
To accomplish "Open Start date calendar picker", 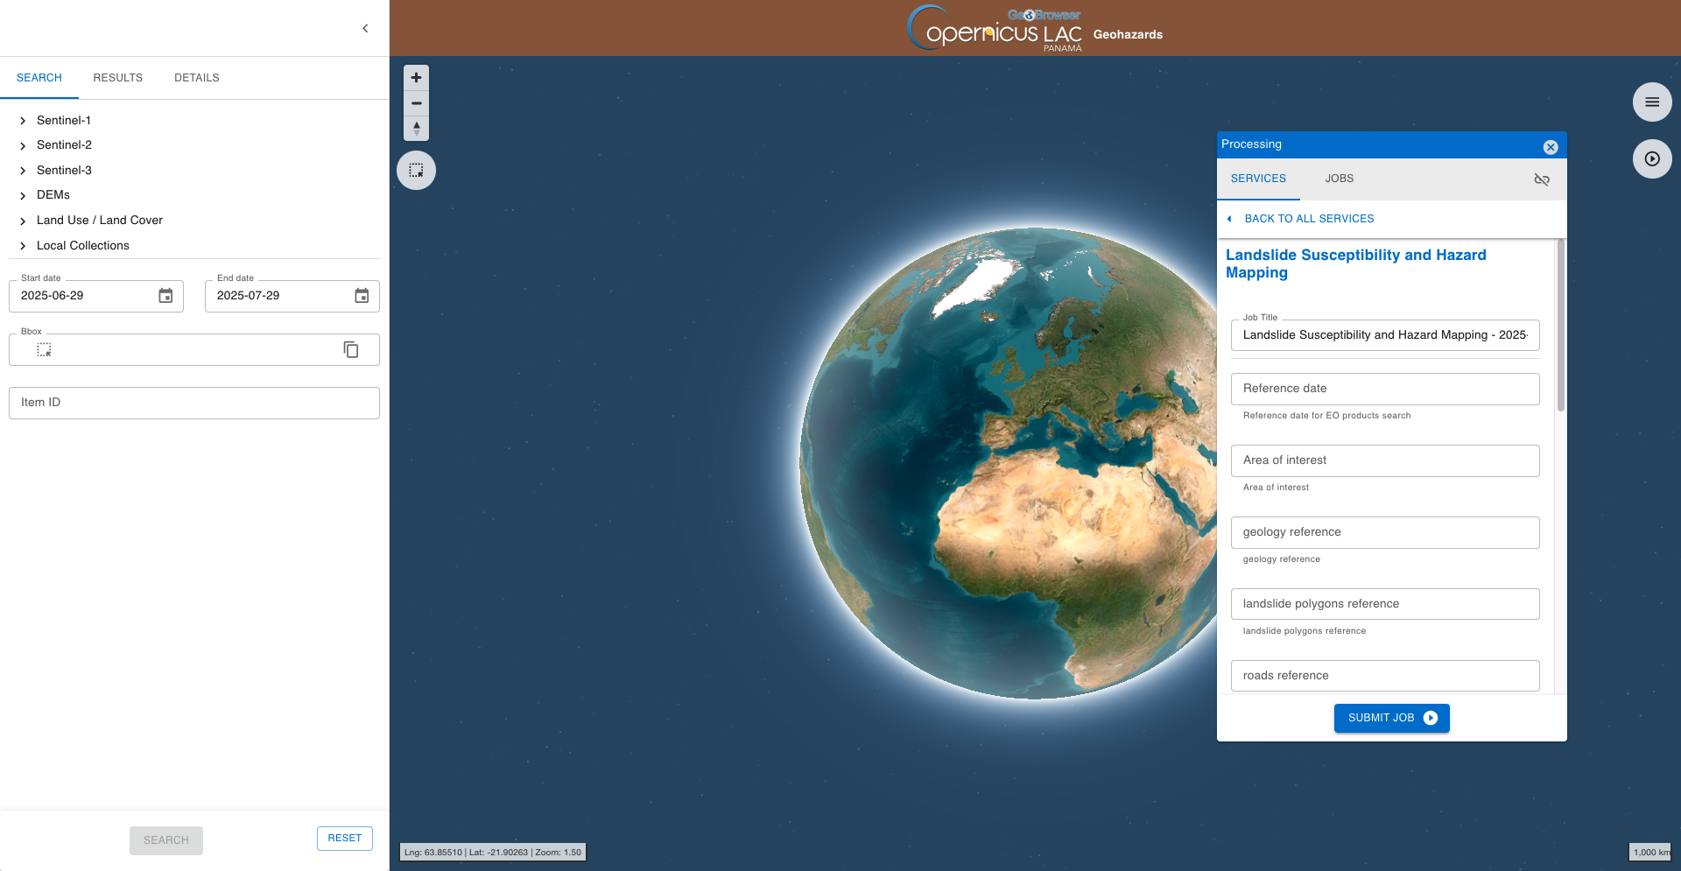I will [x=165, y=296].
